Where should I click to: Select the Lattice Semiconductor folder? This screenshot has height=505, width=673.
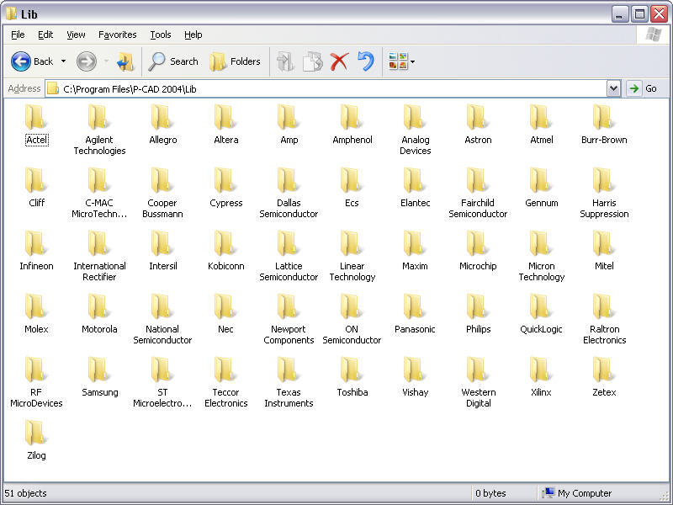pos(289,257)
